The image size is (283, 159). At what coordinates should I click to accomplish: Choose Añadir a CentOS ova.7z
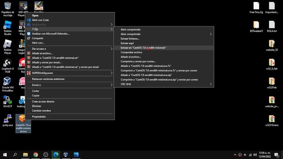[x=164, y=66]
